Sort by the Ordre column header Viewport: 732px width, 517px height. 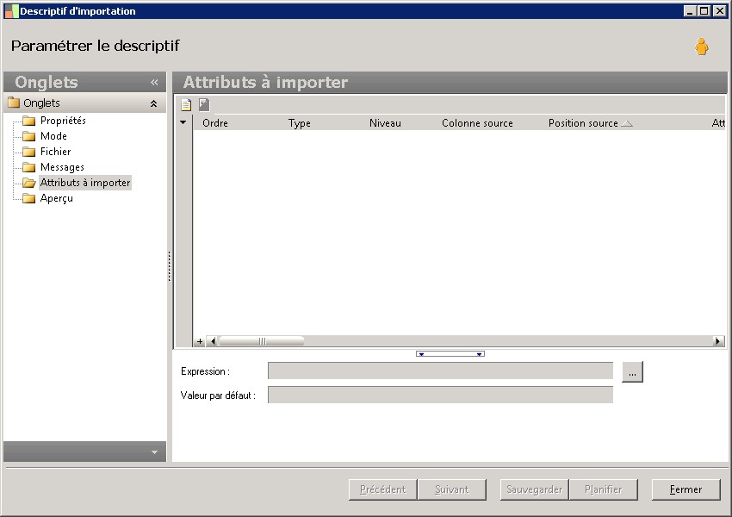click(x=215, y=123)
